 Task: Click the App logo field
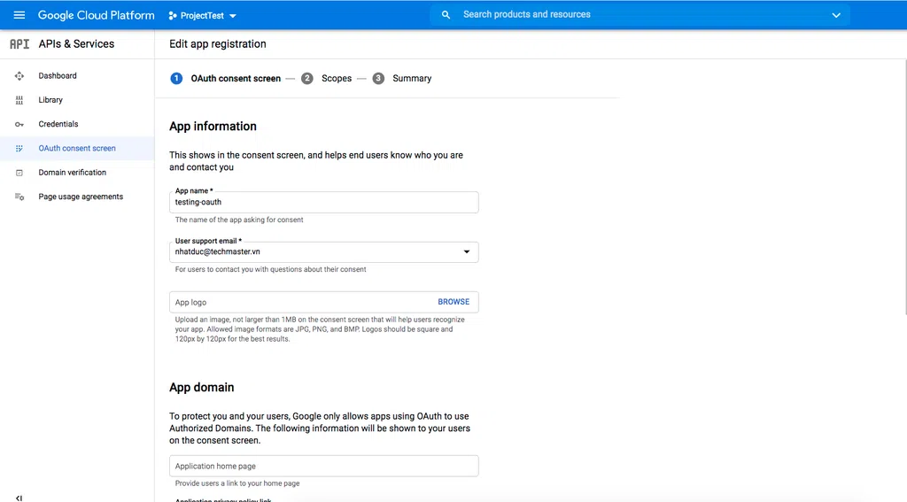(x=324, y=302)
